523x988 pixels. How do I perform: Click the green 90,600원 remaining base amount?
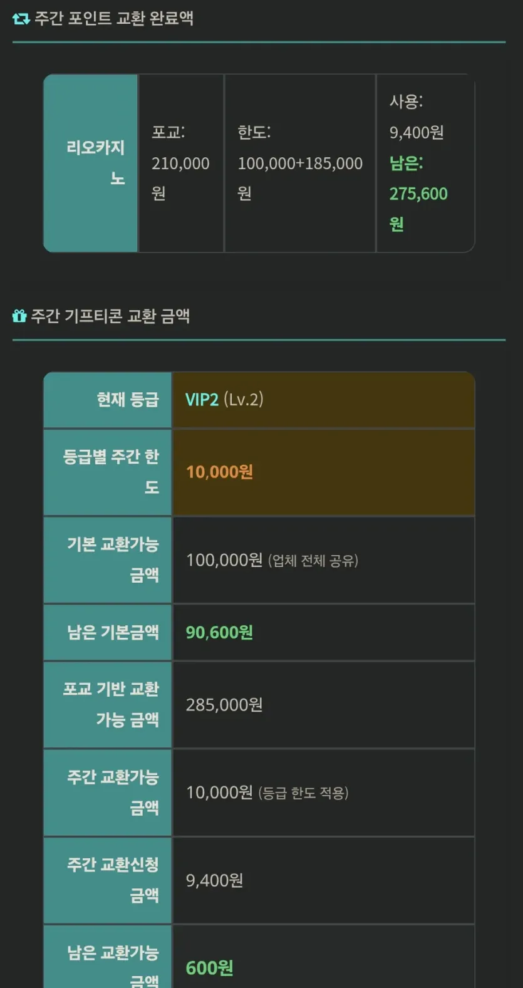point(219,632)
